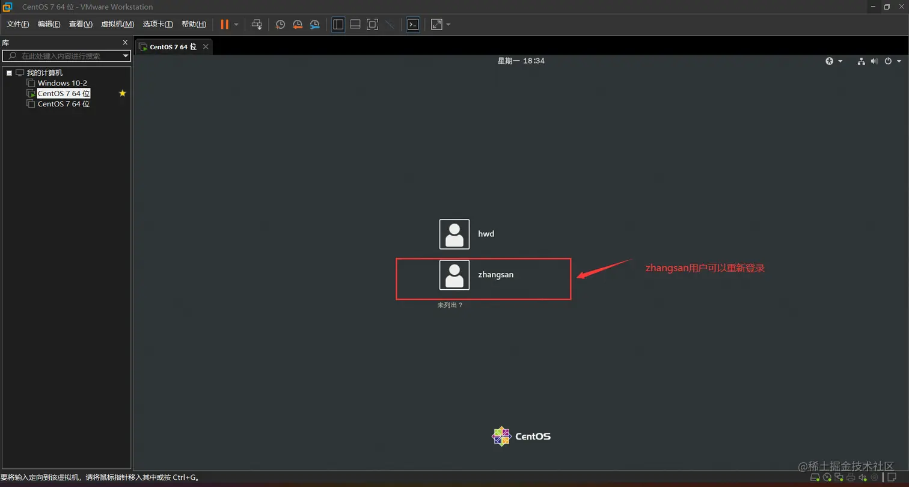The image size is (909, 487).
Task: Collapse the 我的计算机 tree node
Action: 9,73
